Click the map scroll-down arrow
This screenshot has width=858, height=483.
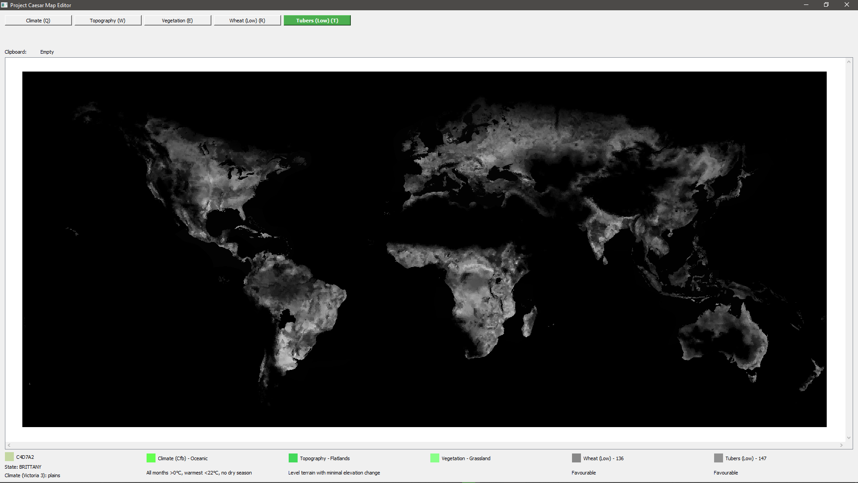pos(849,438)
